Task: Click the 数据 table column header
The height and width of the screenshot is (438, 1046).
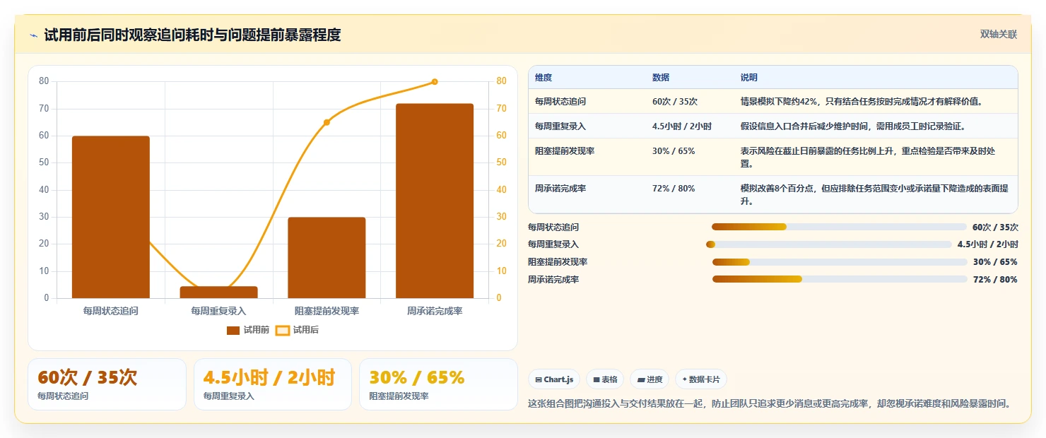Action: (x=661, y=77)
